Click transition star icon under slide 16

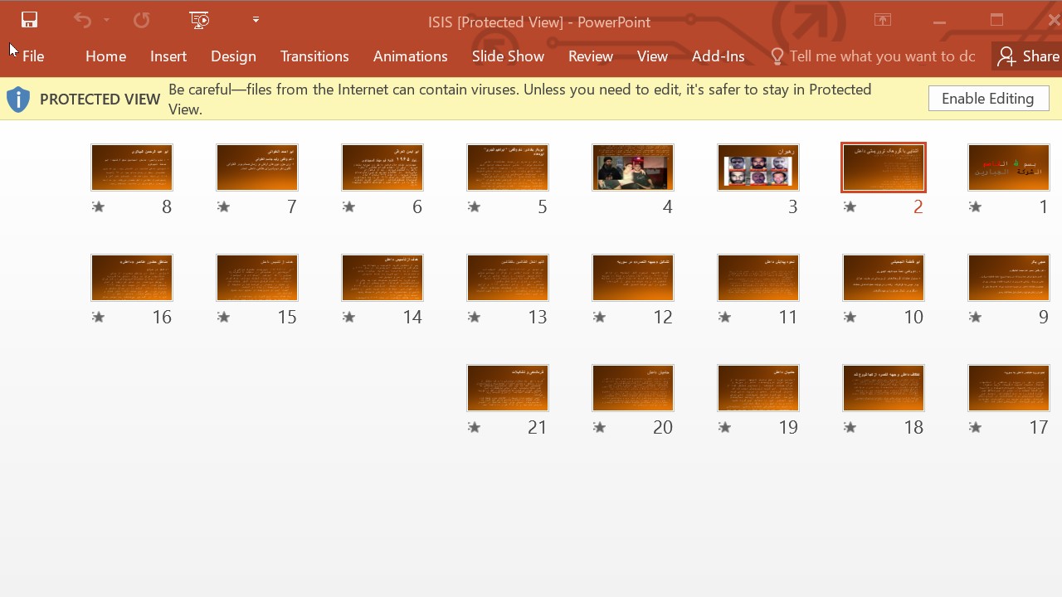tap(98, 317)
